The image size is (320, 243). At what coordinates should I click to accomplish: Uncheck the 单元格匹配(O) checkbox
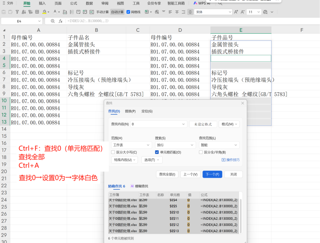click(x=157, y=152)
